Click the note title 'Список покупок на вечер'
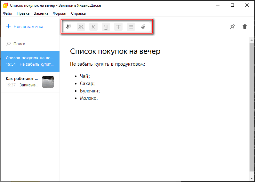Screen dimensions: 255x182 tap(115, 51)
